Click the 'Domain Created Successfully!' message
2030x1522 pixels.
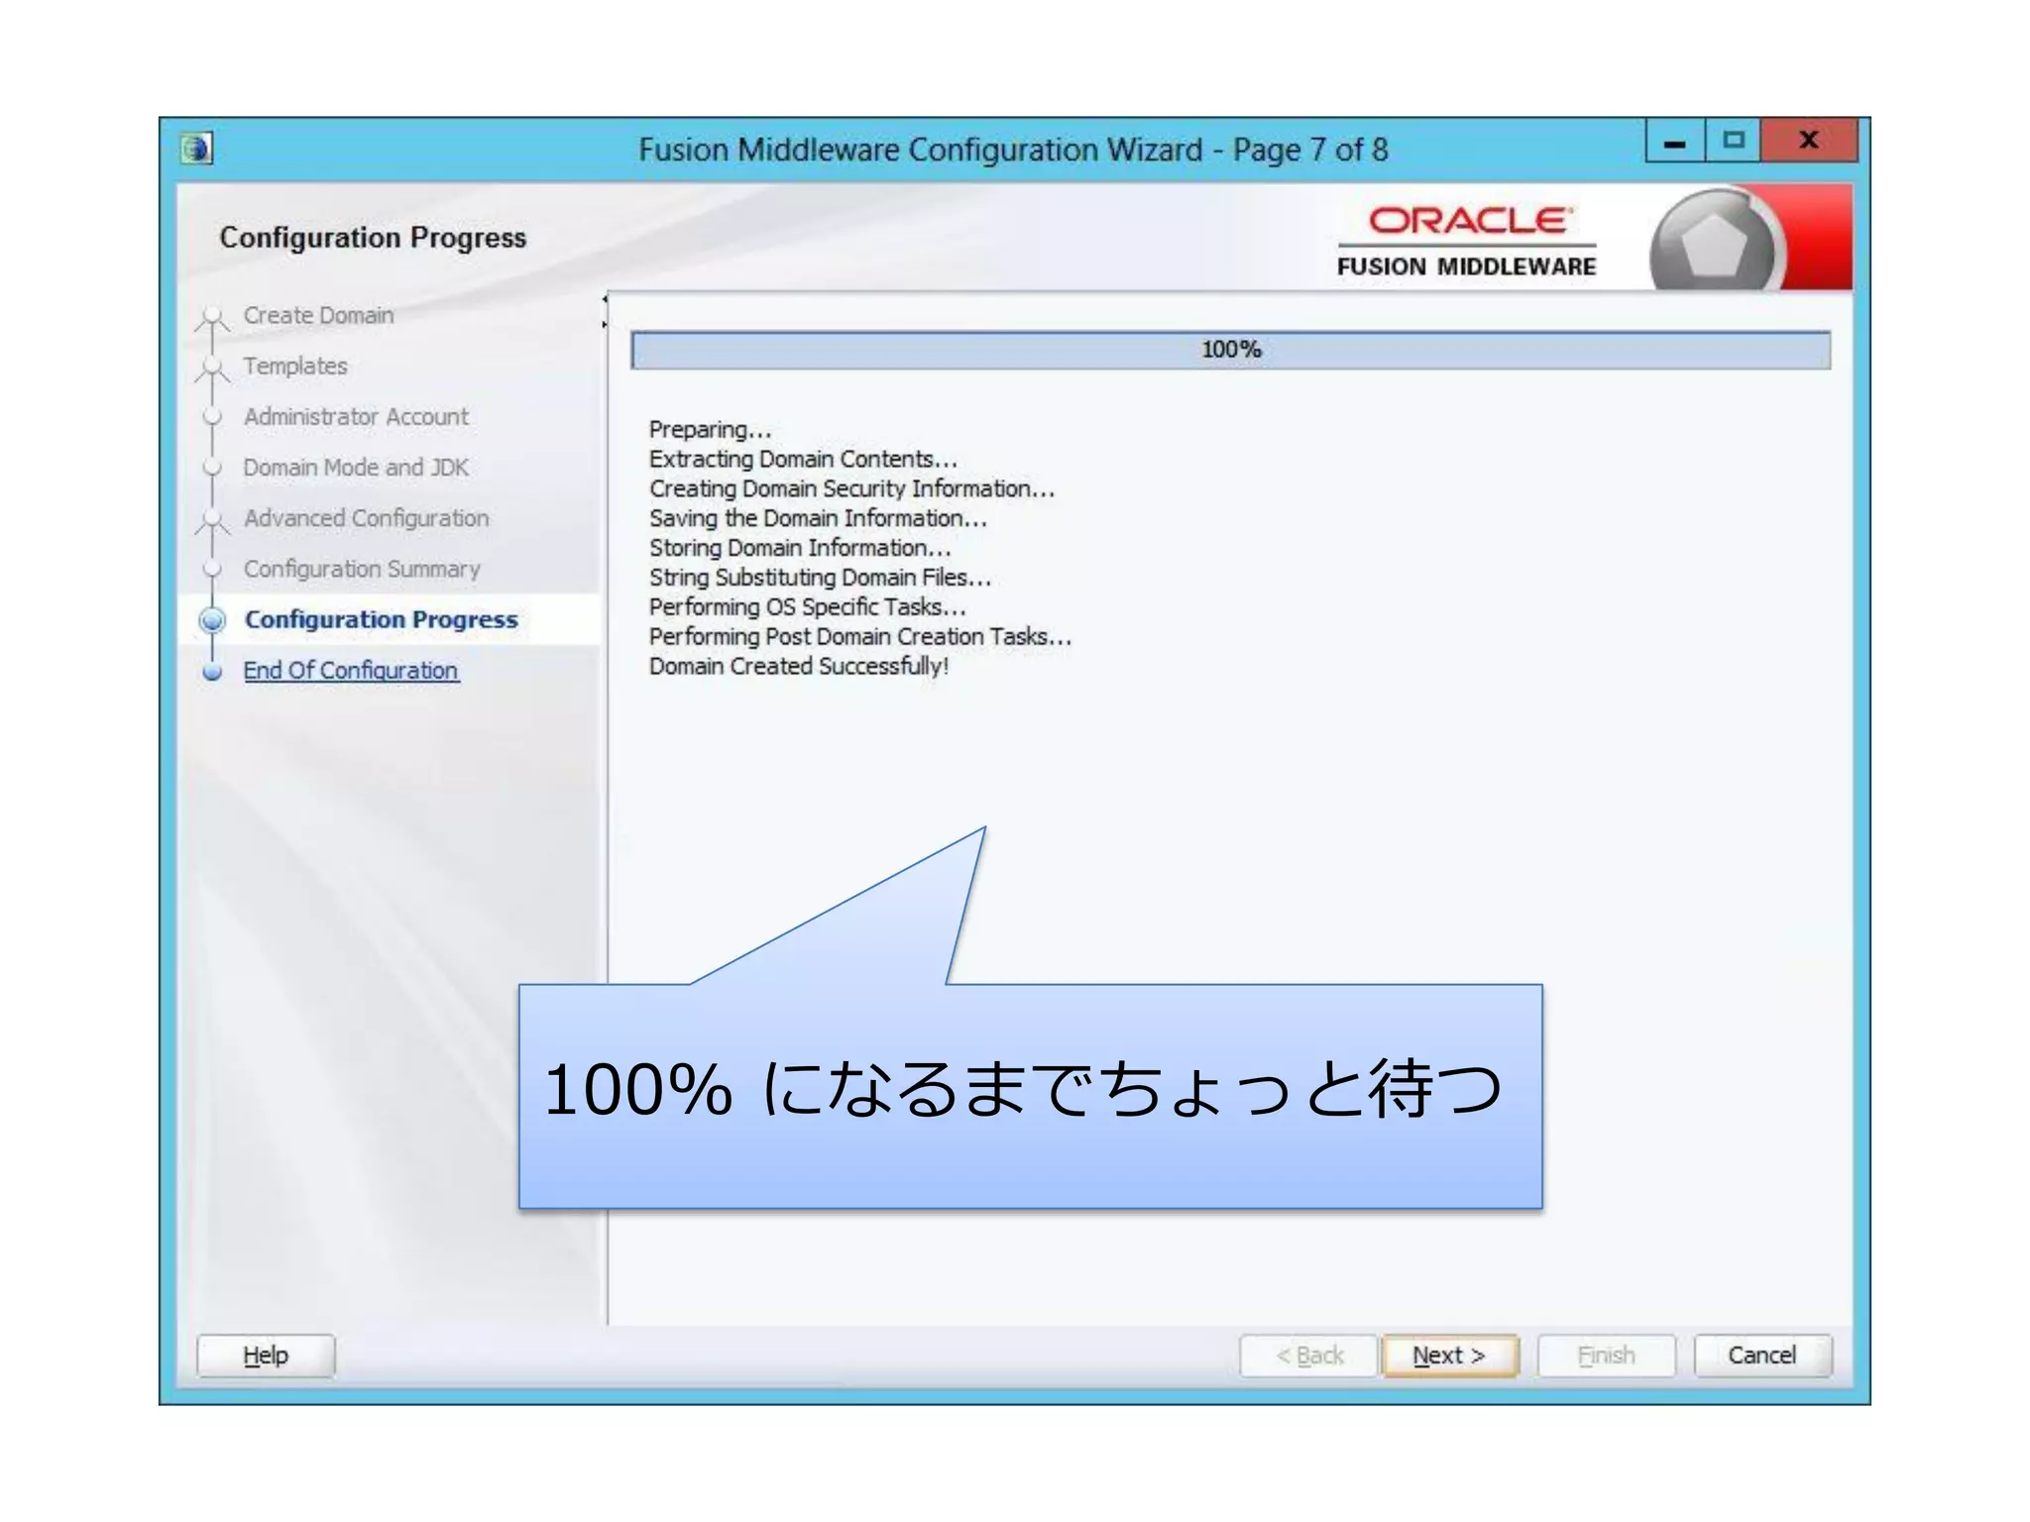pos(799,666)
